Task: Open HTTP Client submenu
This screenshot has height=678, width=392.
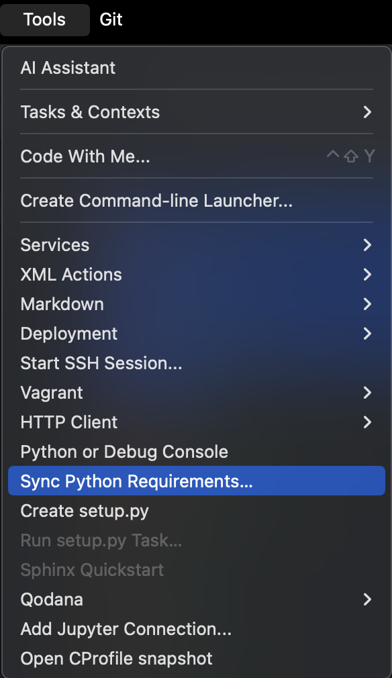Action: (x=197, y=422)
